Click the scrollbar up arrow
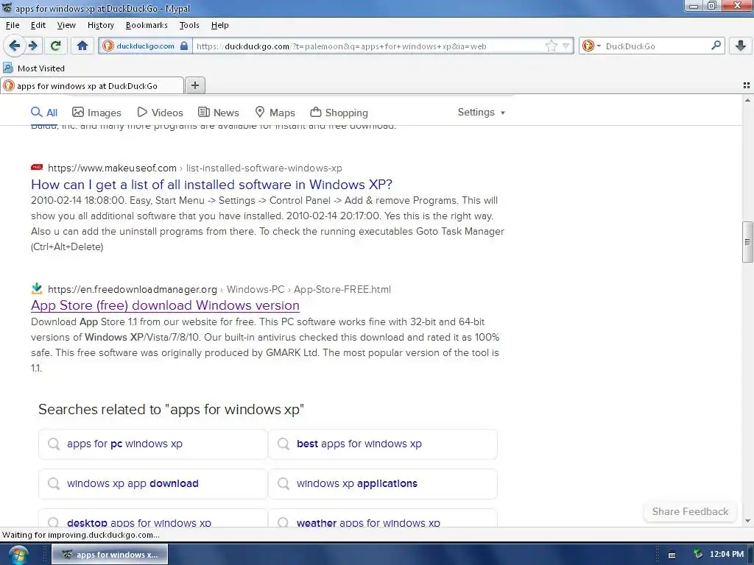This screenshot has width=754, height=565. coord(747,100)
